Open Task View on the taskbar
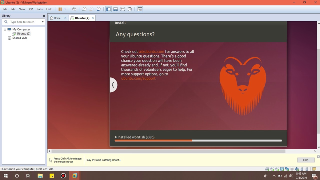The height and width of the screenshot is (180, 320). coord(28,176)
